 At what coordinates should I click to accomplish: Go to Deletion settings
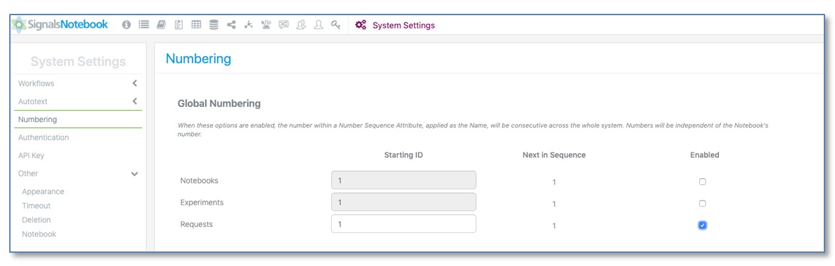[x=36, y=220]
